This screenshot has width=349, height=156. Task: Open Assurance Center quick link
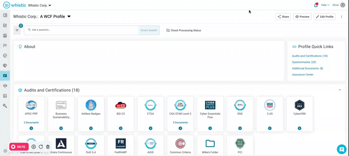click(x=303, y=75)
